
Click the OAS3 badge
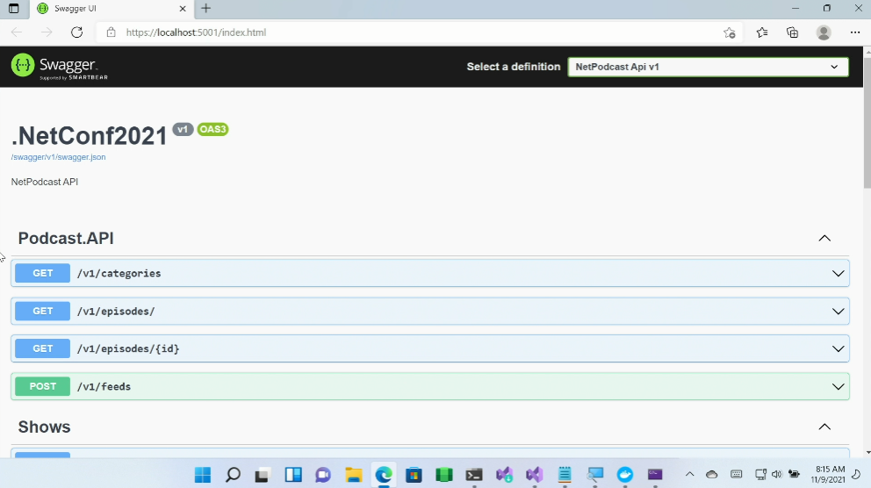212,129
